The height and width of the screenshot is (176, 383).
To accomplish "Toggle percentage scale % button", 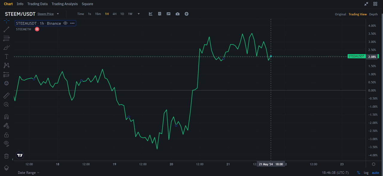I will pos(358,173).
